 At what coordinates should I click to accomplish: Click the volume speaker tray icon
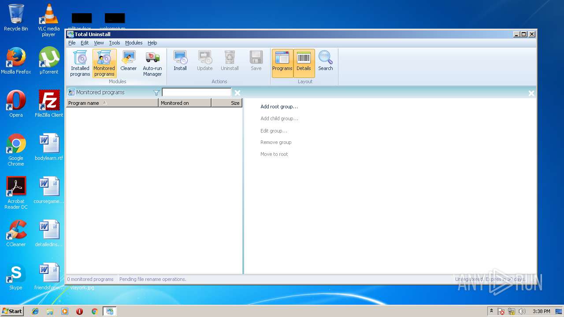tap(522, 311)
